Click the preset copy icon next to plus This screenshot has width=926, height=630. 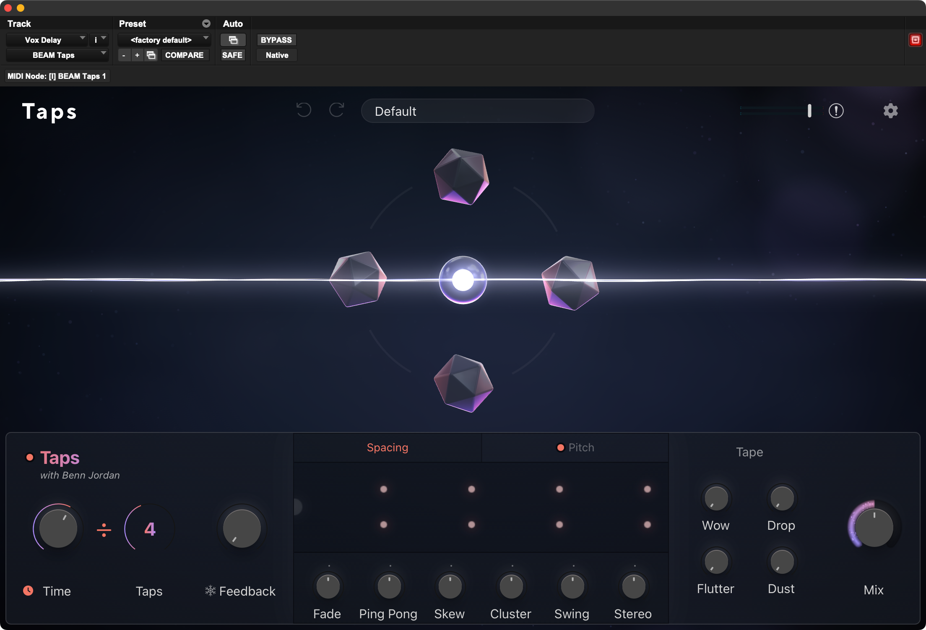click(151, 55)
